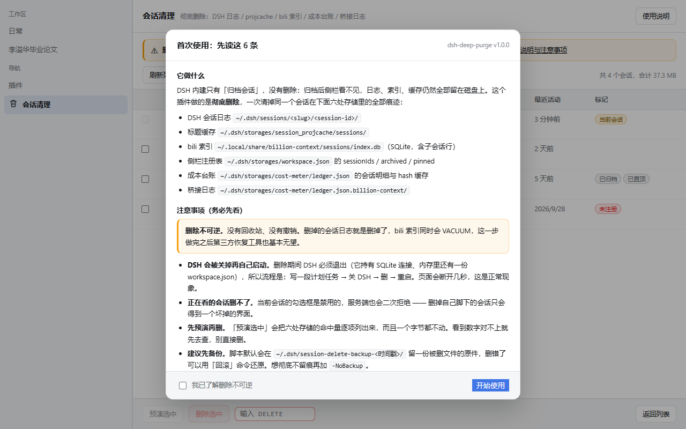
Task: Click the trash icon beside 会话清理
Action: click(x=13, y=104)
